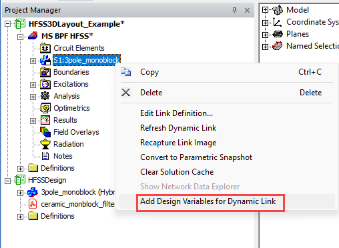Click the S1:3pole_monoblock component icon
Screen dimensions: 339x248
coord(45,60)
